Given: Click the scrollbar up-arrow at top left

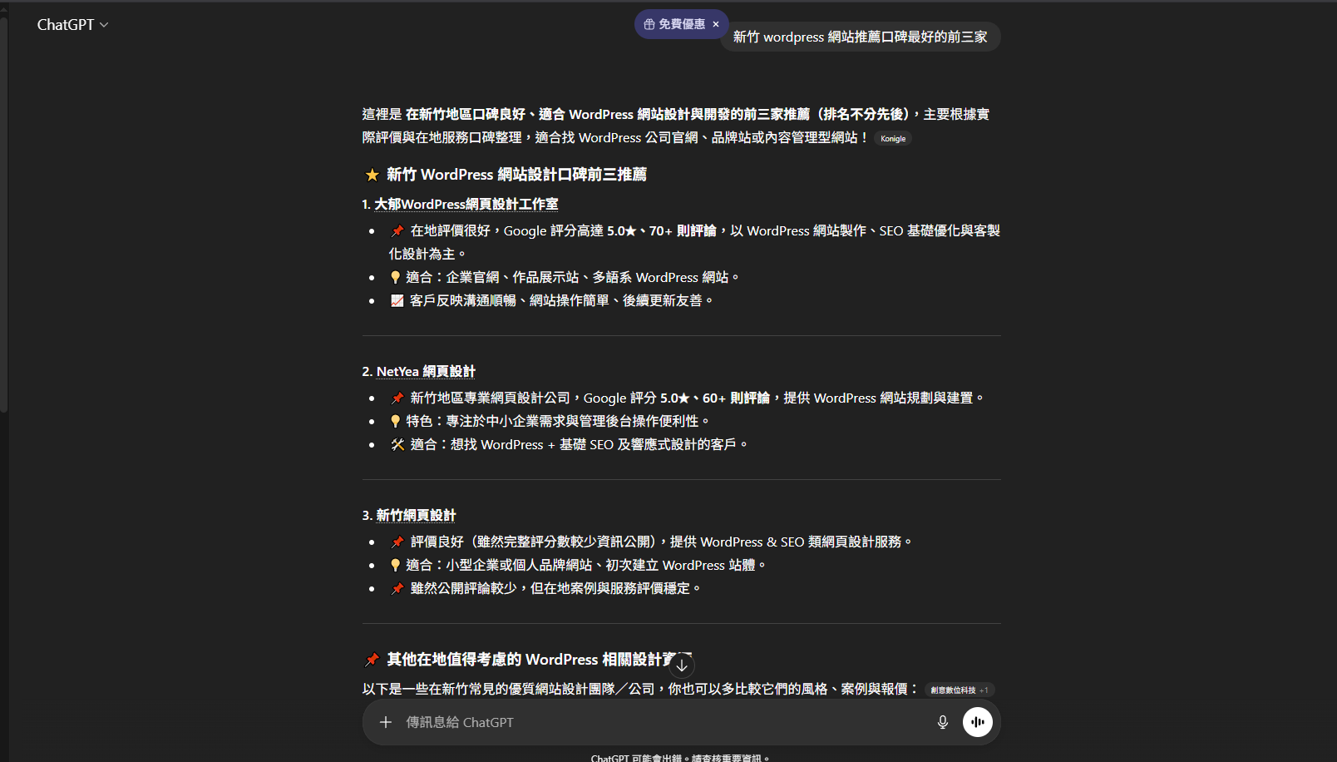Looking at the screenshot, I should pyautogui.click(x=6, y=10).
